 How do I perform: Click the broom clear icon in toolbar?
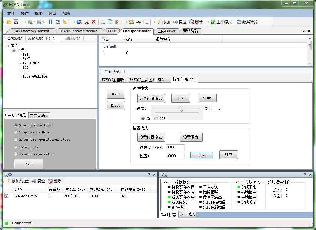point(65,22)
